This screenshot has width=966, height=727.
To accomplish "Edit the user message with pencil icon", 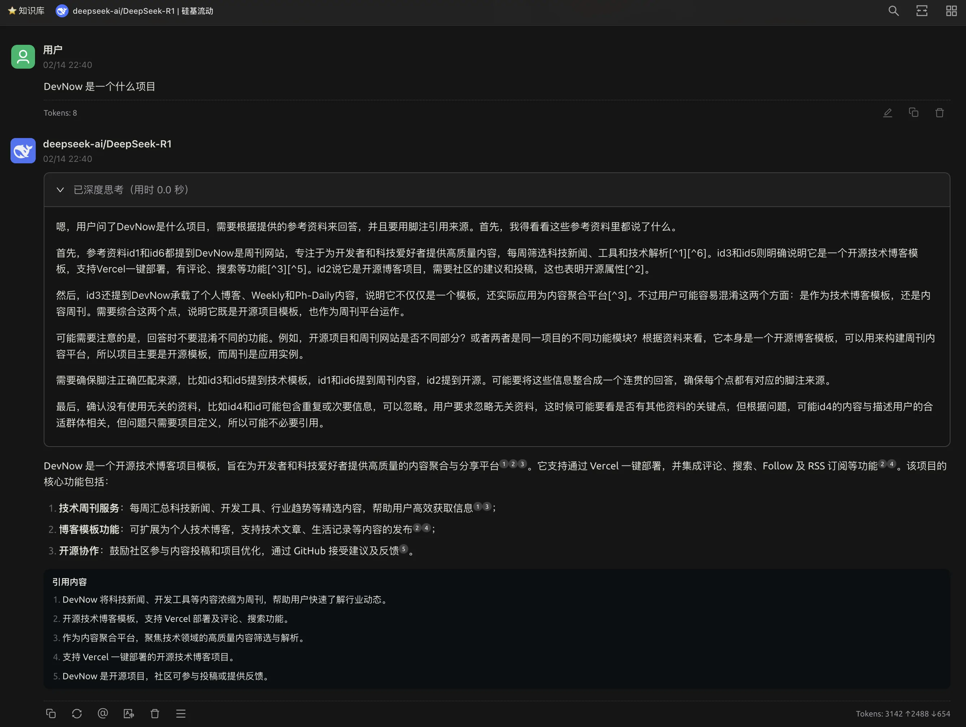I will pyautogui.click(x=888, y=113).
